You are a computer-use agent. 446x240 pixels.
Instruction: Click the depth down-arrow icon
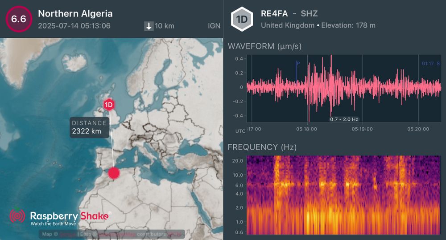(x=149, y=26)
